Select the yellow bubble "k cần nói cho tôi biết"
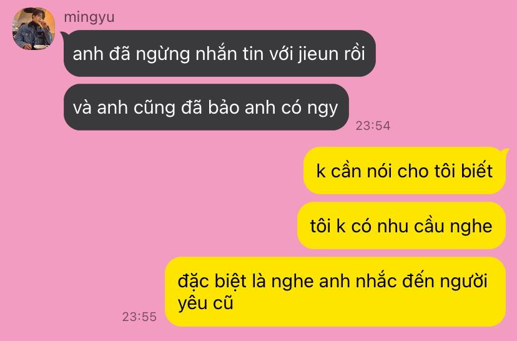Screen dimensions: 517x341 click(x=404, y=171)
